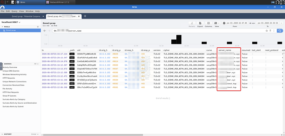
Task: Open the View menu
Action: pyautogui.click(x=21, y=11)
